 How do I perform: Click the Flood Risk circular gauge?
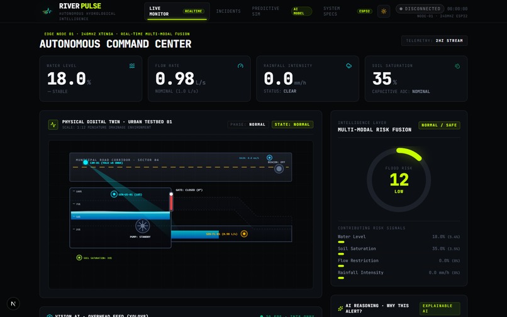click(399, 180)
